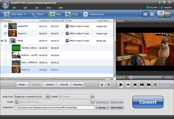Click the vertical scrollbar down arrow
174x119 pixels.
tap(115, 76)
